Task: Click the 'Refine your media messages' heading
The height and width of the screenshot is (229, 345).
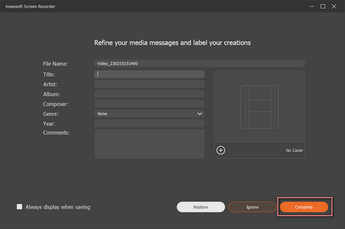Action: click(x=172, y=43)
